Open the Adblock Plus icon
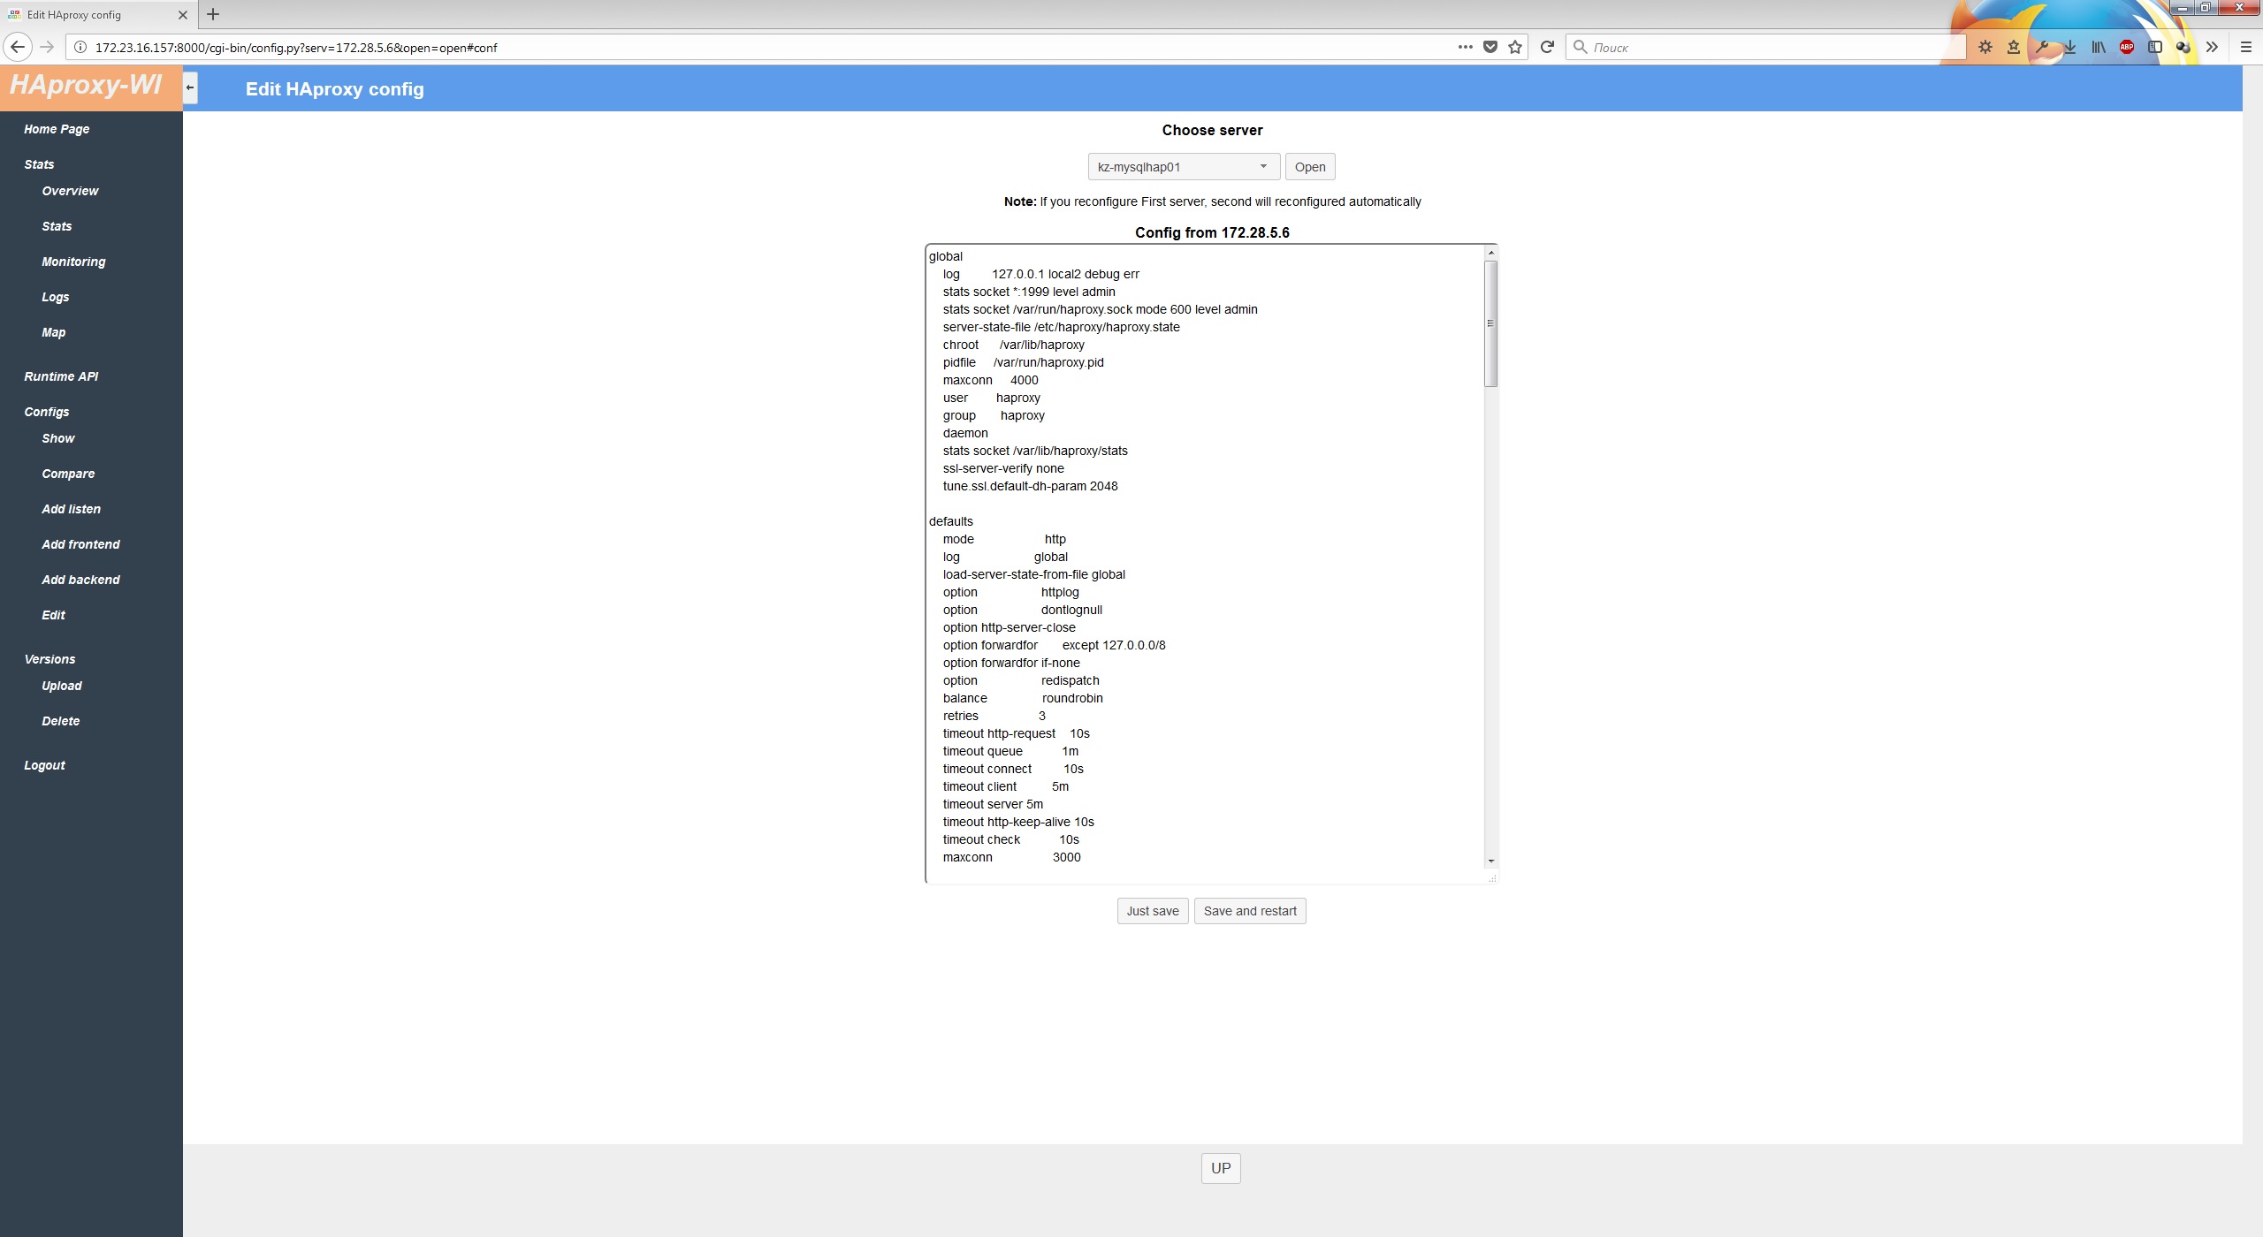Image resolution: width=2263 pixels, height=1237 pixels. pos(2127,47)
